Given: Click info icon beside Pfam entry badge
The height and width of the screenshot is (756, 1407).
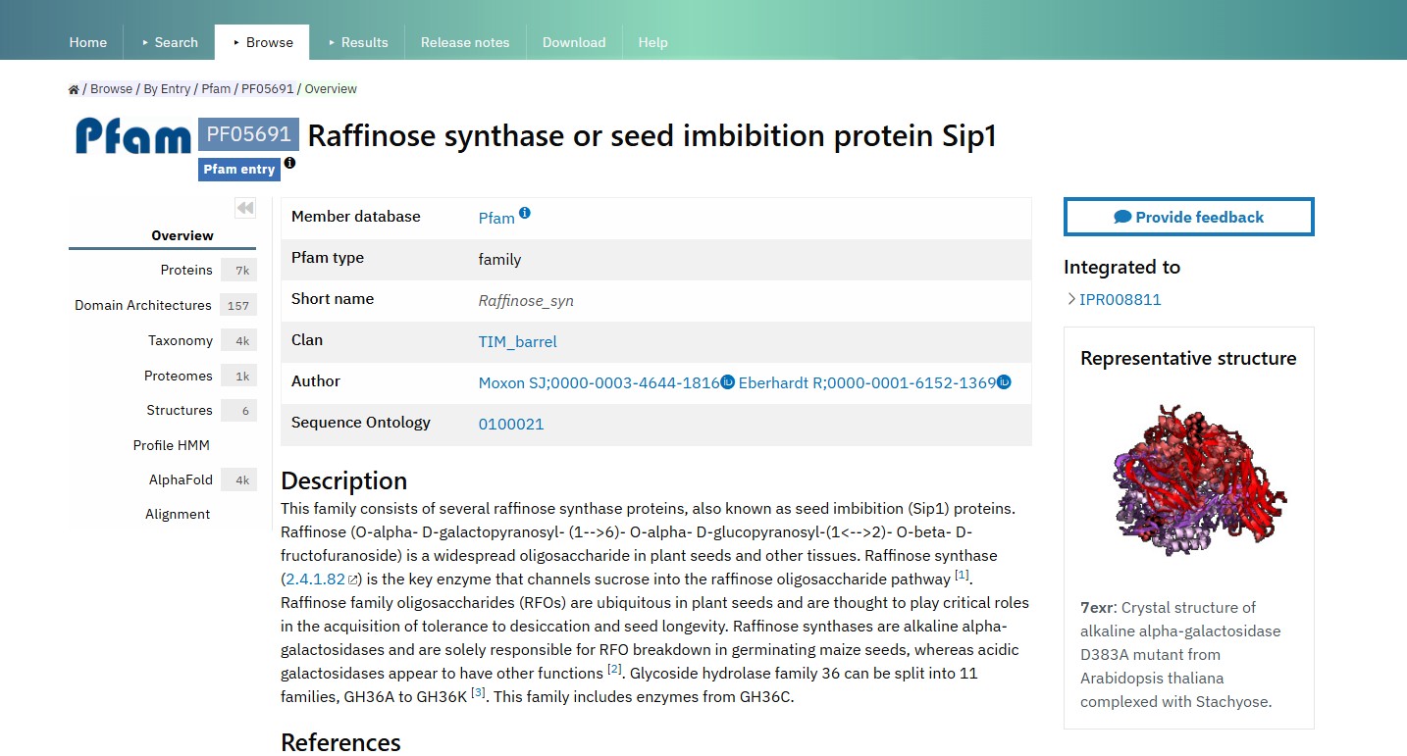Looking at the screenshot, I should click(x=289, y=163).
